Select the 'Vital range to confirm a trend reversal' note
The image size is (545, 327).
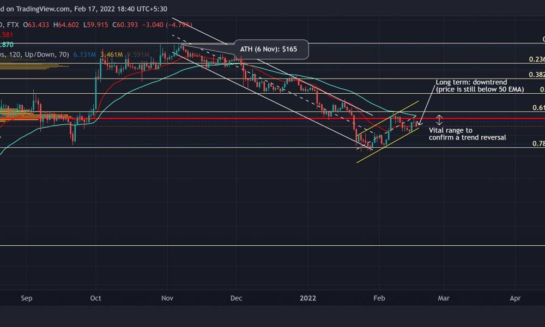(467, 134)
